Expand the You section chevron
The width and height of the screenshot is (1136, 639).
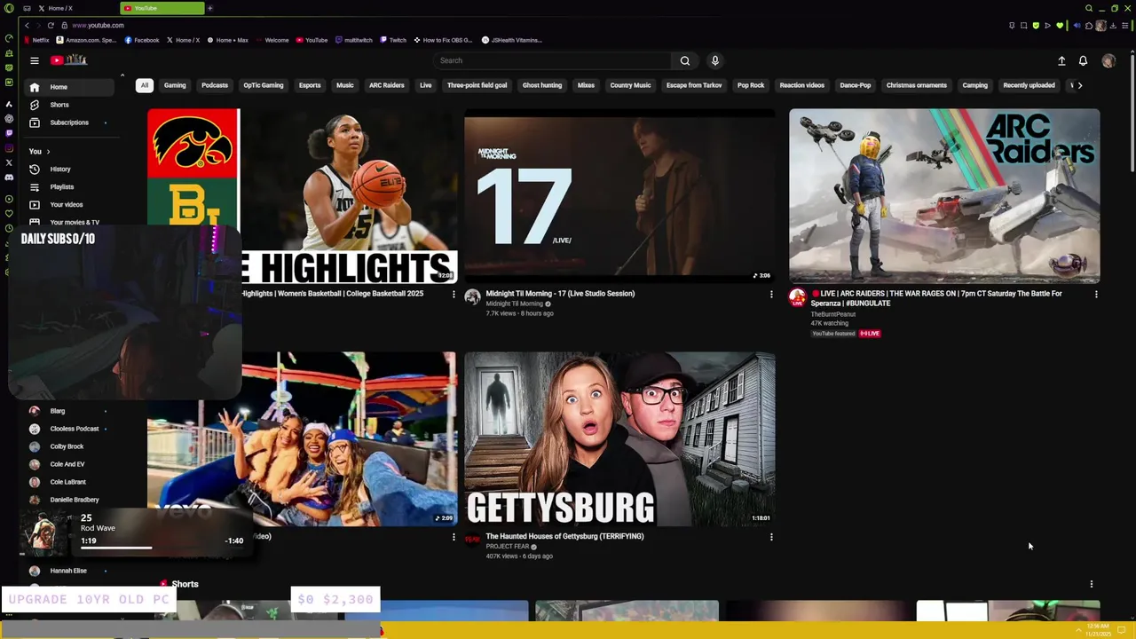(x=48, y=152)
